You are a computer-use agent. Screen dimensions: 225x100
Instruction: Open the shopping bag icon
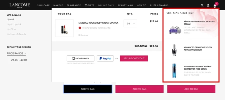[x=214, y=5]
